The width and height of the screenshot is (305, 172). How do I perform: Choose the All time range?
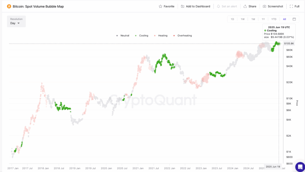[x=284, y=19]
